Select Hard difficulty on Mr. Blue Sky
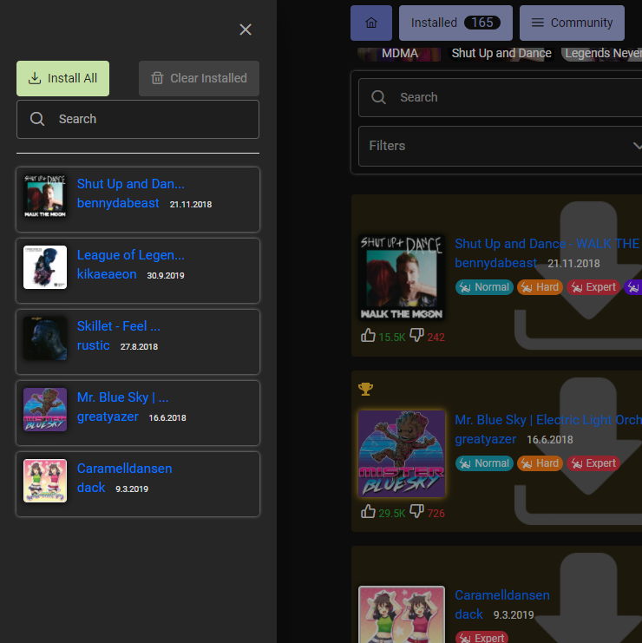642x643 pixels. 540,463
